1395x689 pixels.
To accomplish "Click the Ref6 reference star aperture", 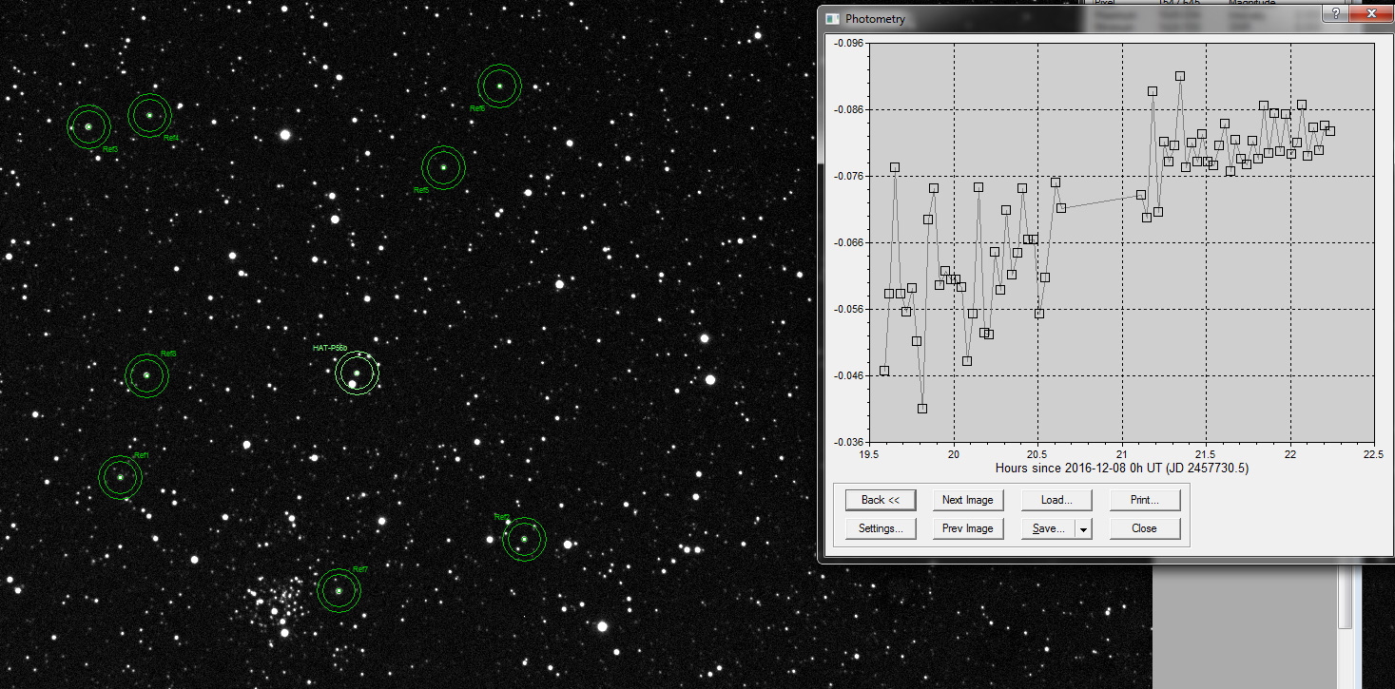I will click(x=499, y=86).
